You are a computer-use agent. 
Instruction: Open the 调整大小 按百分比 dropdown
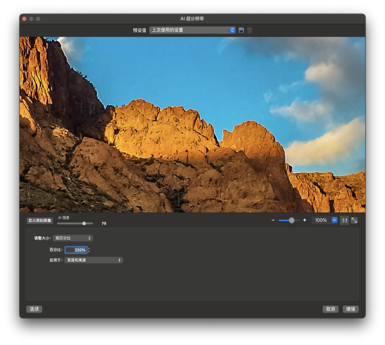tap(73, 238)
